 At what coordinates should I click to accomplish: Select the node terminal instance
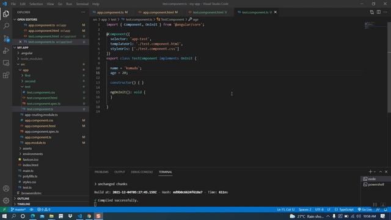click(376, 179)
